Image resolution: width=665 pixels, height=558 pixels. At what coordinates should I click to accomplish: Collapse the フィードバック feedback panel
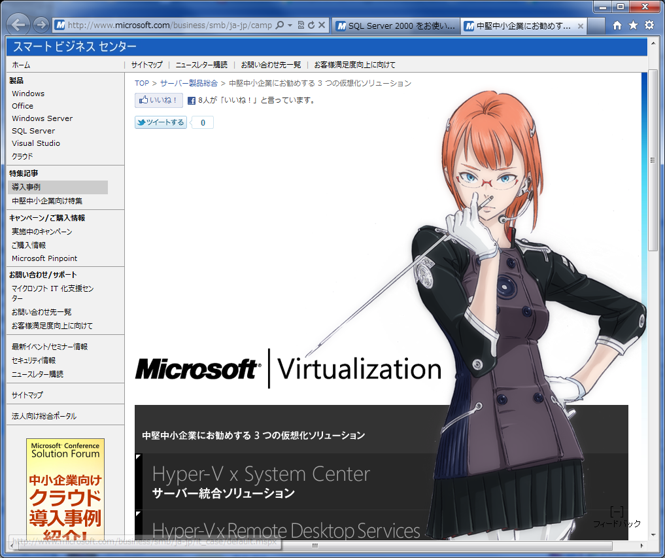point(616,512)
